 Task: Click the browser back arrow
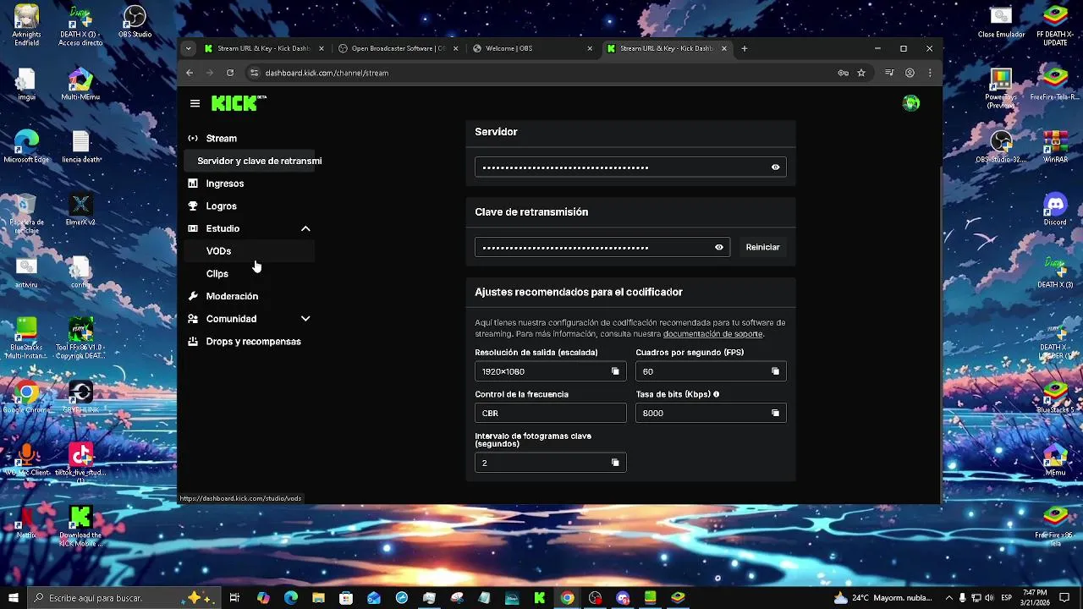(190, 73)
